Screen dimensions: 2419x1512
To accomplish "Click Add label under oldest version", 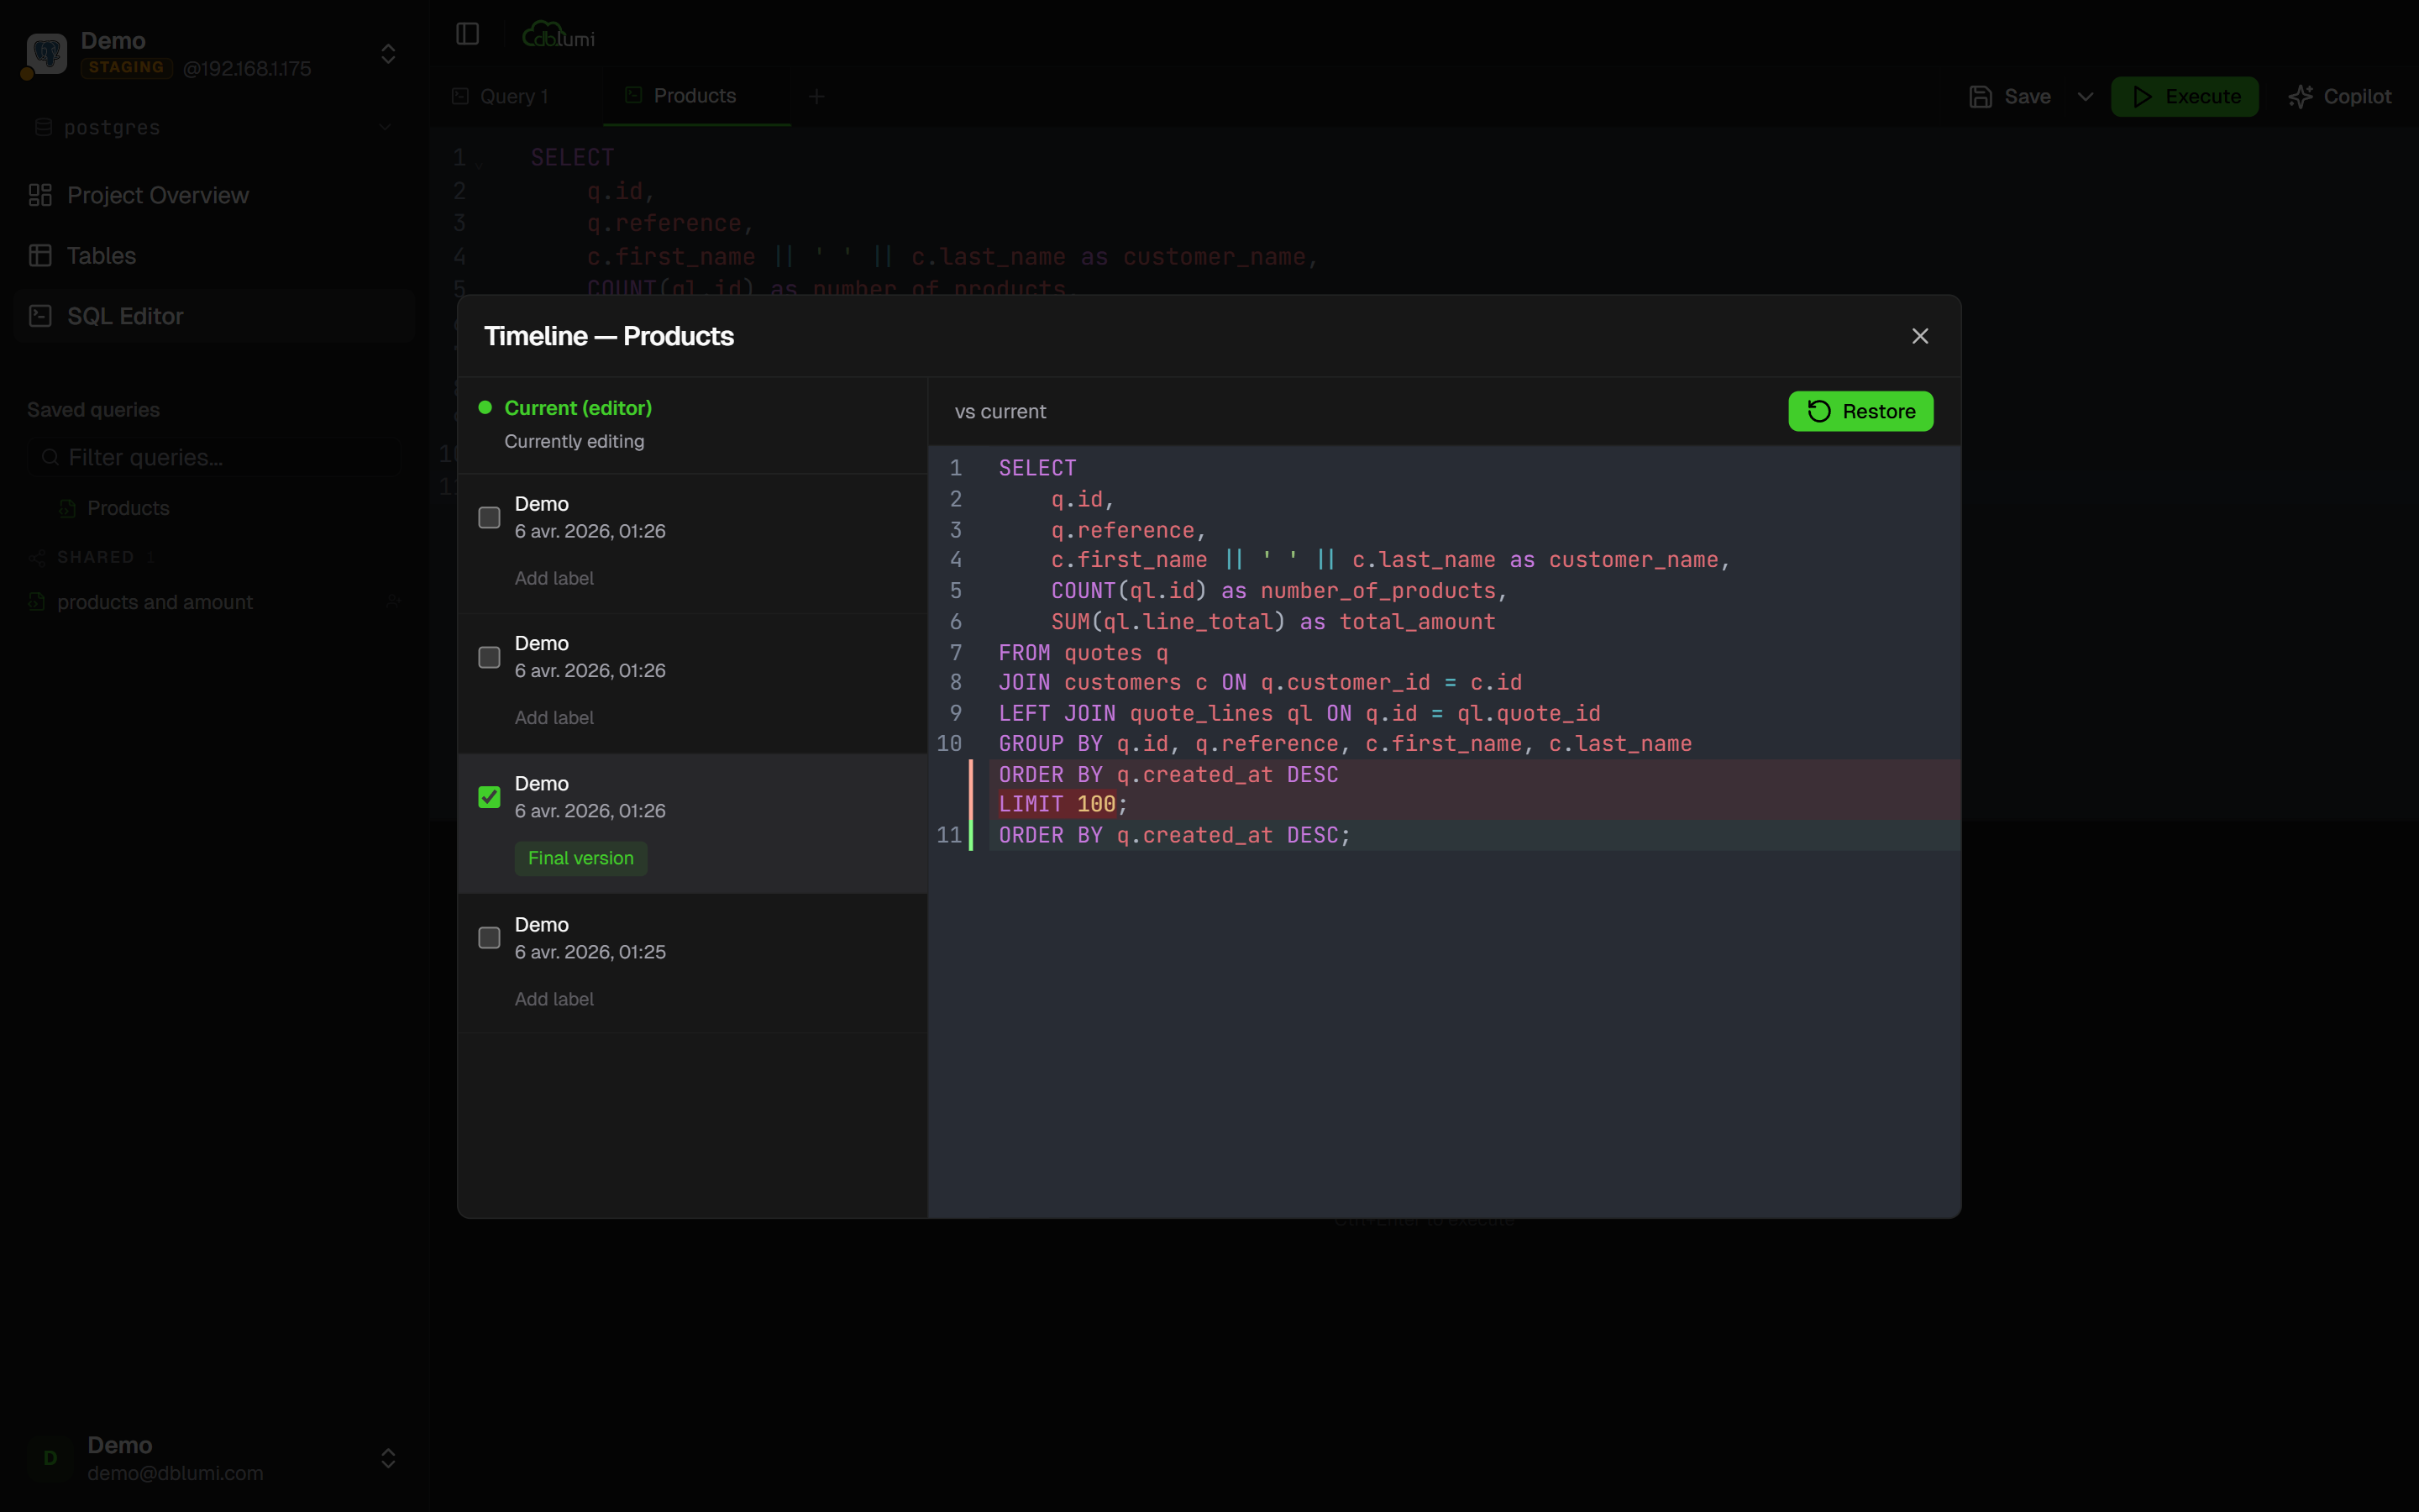I will click(554, 999).
